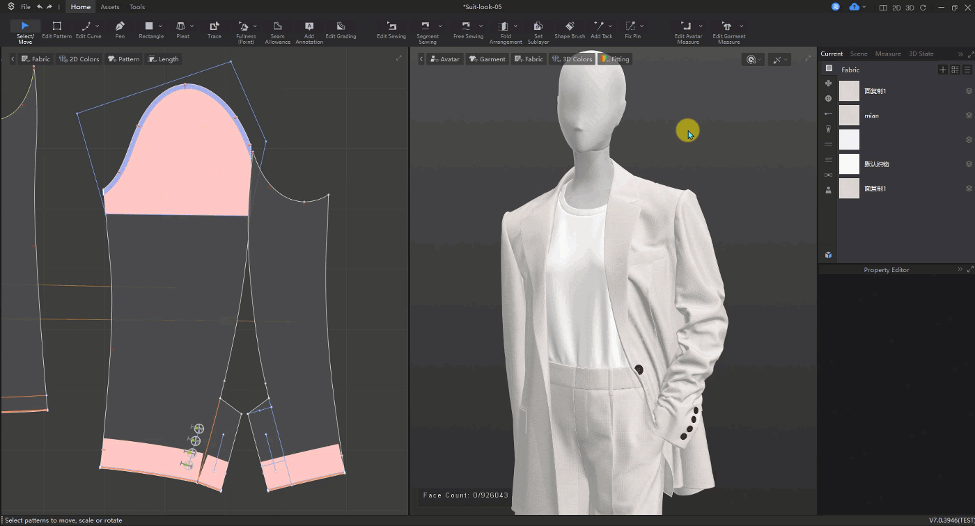Toggle 2D Colors display in pattern view
Viewport: 975px width, 526px height.
(x=79, y=59)
